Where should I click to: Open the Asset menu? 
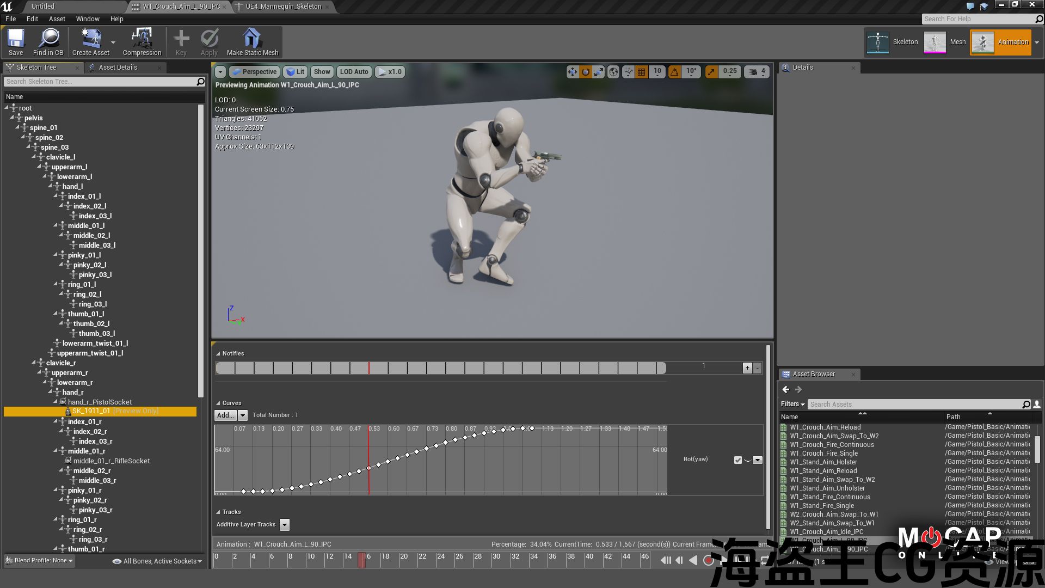(57, 19)
